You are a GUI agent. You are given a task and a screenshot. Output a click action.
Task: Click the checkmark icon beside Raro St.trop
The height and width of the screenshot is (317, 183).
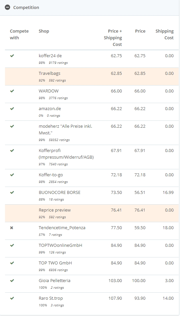[12, 298]
